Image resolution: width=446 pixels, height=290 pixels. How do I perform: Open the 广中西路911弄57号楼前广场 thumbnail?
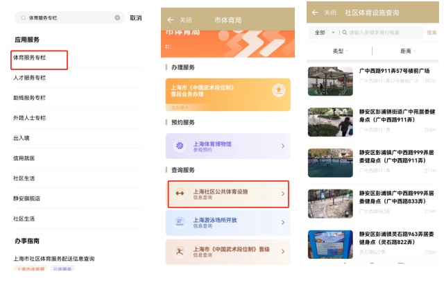[330, 81]
